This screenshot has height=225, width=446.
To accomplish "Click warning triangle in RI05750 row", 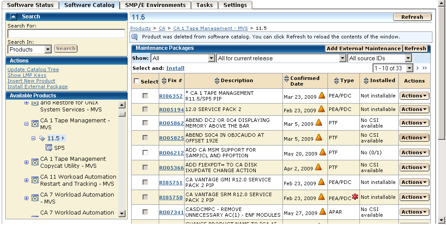I will (321, 197).
